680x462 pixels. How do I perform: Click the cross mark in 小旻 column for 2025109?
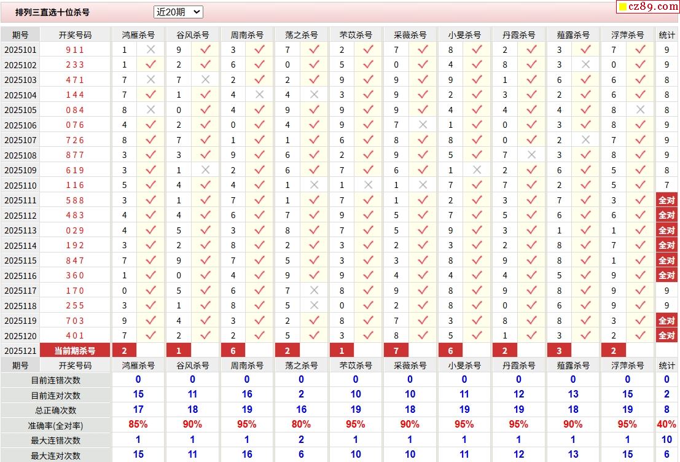(477, 170)
